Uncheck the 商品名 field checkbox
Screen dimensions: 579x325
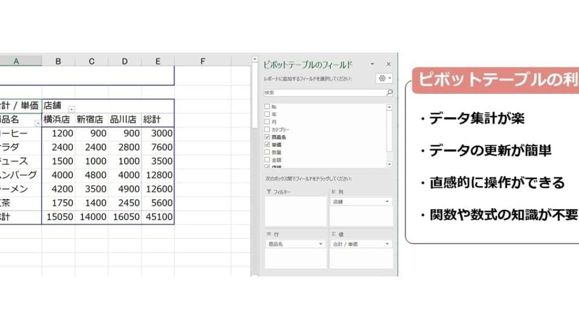coord(267,137)
